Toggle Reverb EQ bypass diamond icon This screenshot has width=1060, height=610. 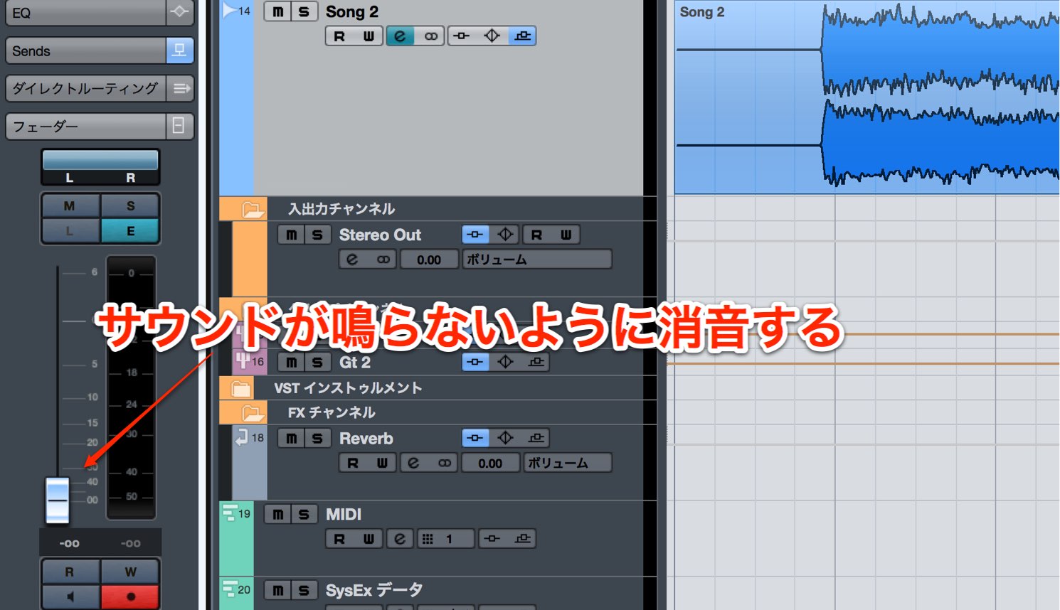(505, 438)
